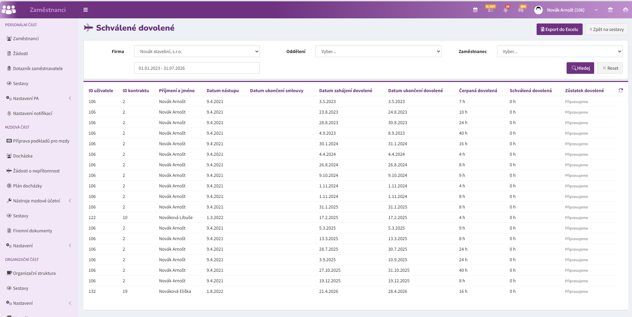The height and width of the screenshot is (317, 632).
Task: Open the double bell alerts with 369
Action: coord(521,9)
